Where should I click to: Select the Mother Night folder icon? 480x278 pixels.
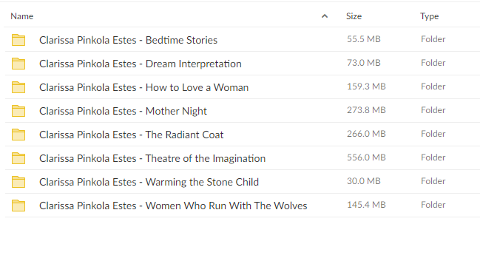(x=18, y=111)
